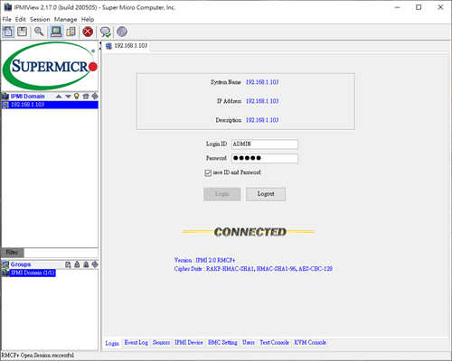
Task: Click the light bulb icon in IPMI Domain header
Action: [x=77, y=97]
